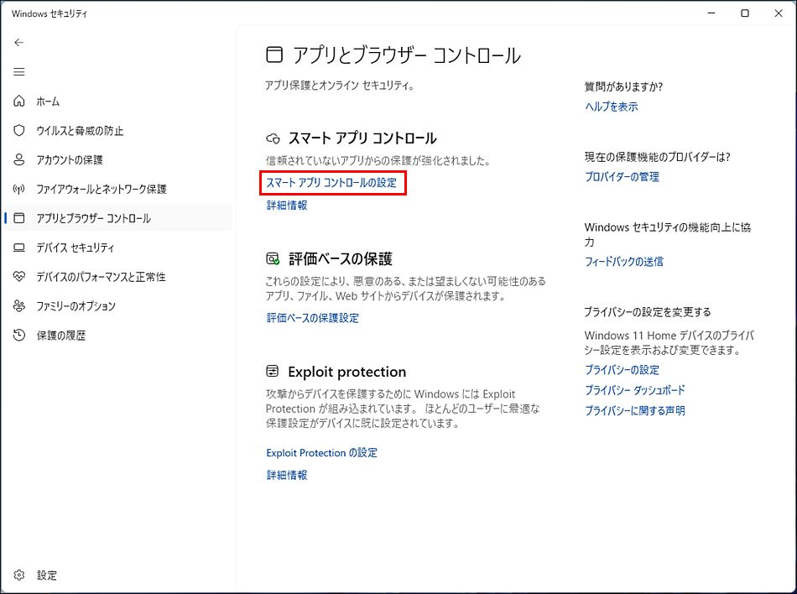Viewport: 797px width, 594px height.
Task: Click the page title window icon
Action: pyautogui.click(x=274, y=55)
